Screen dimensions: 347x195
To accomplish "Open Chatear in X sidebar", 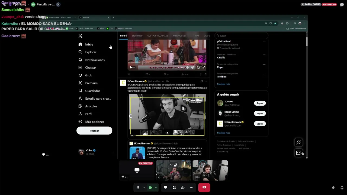I will click(87, 68).
